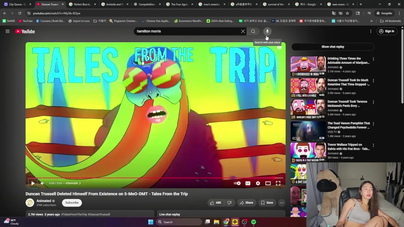
Task: Show hidden bookmarks with chevron
Action: [371, 21]
